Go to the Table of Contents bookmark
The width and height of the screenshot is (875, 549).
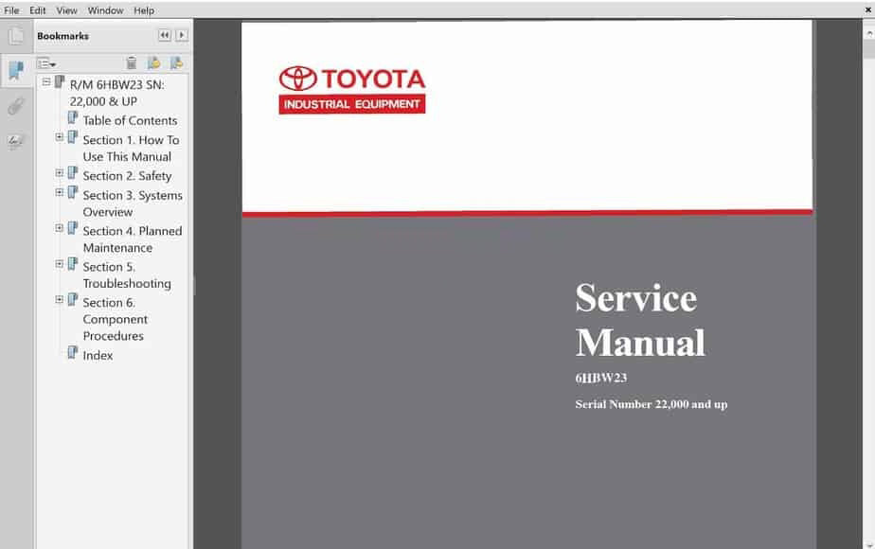coord(130,120)
